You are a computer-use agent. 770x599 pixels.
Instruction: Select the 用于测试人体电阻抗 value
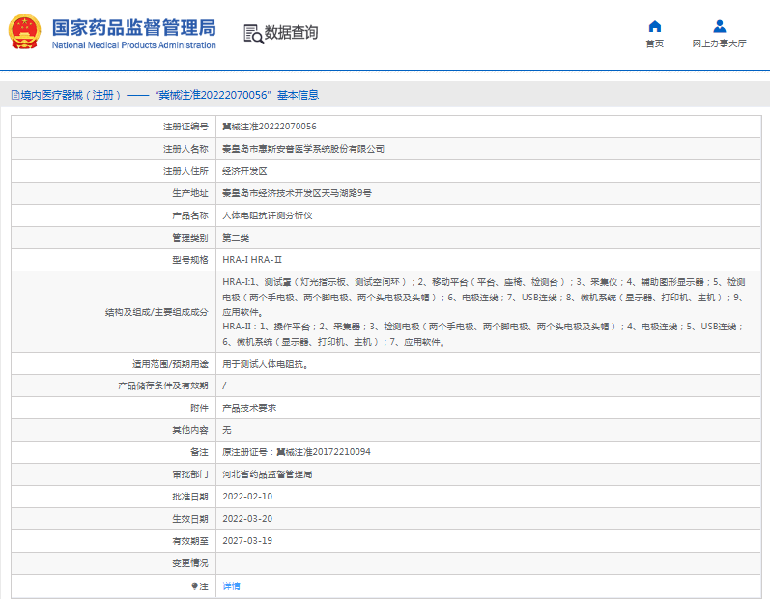[265, 364]
